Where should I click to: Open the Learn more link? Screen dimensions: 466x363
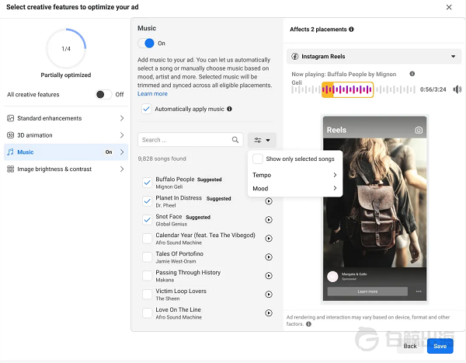(x=152, y=94)
